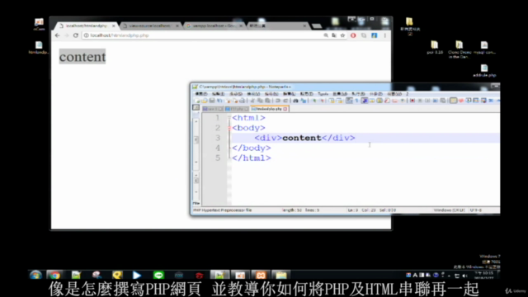Image resolution: width=528 pixels, height=297 pixels.
Task: Click the Redo icon in Notepad++ toolbar
Action: pyautogui.click(x=285, y=101)
